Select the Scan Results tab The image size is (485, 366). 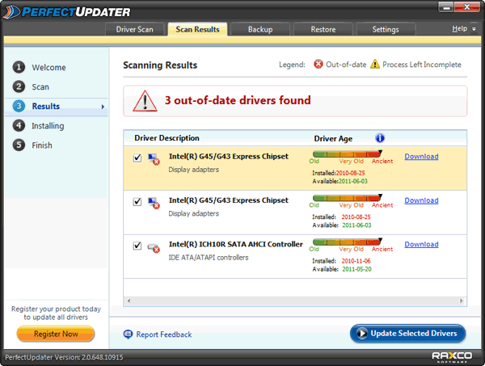tap(197, 29)
